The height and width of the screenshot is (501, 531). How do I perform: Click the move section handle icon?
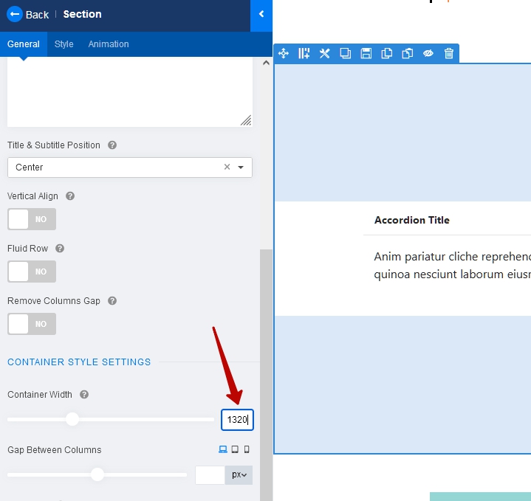pyautogui.click(x=284, y=53)
